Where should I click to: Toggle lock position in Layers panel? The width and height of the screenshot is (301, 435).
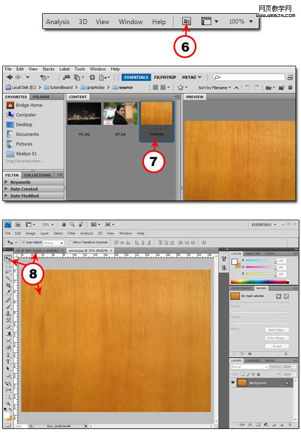point(253,374)
